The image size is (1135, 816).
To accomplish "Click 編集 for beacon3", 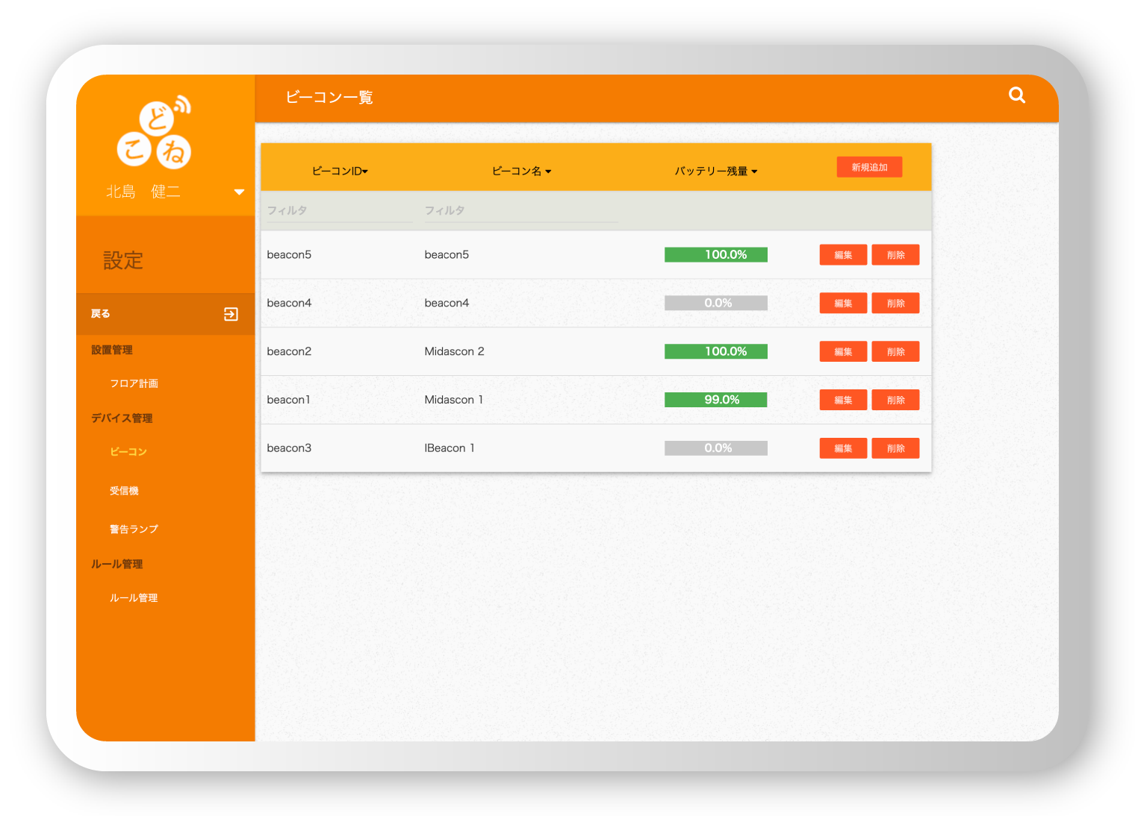I will [x=843, y=448].
